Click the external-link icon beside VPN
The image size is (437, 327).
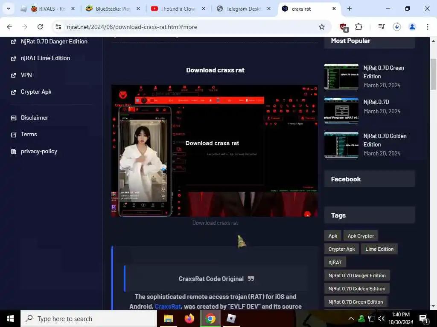[x=13, y=75]
